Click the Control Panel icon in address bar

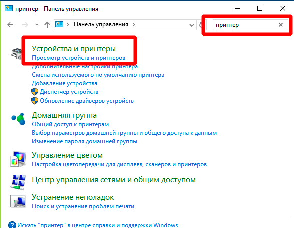click(59, 24)
